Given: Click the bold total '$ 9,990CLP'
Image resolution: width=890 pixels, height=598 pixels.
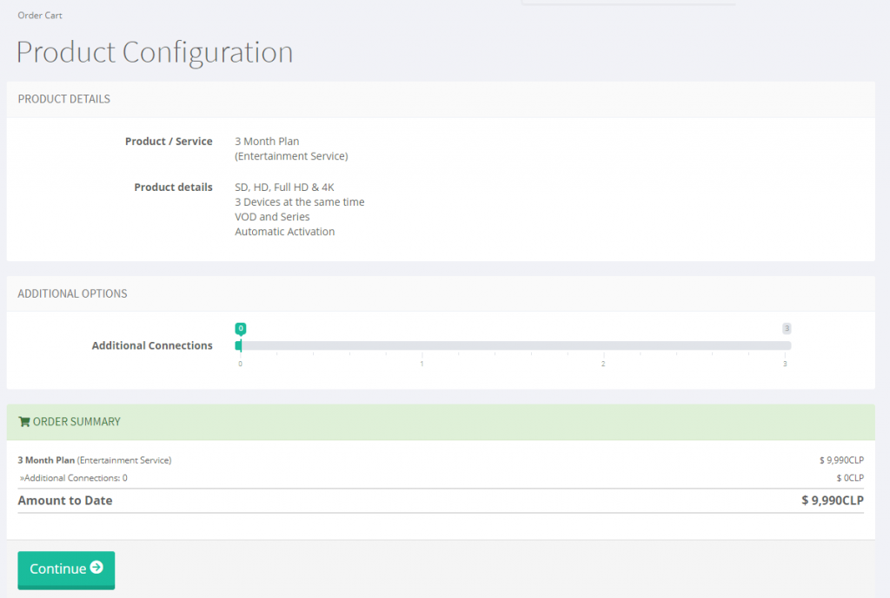Looking at the screenshot, I should (x=832, y=501).
